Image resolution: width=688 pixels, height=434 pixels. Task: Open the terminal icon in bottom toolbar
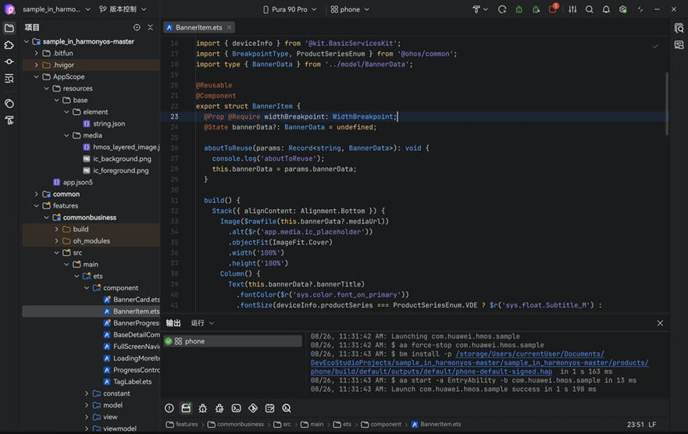coord(236,408)
